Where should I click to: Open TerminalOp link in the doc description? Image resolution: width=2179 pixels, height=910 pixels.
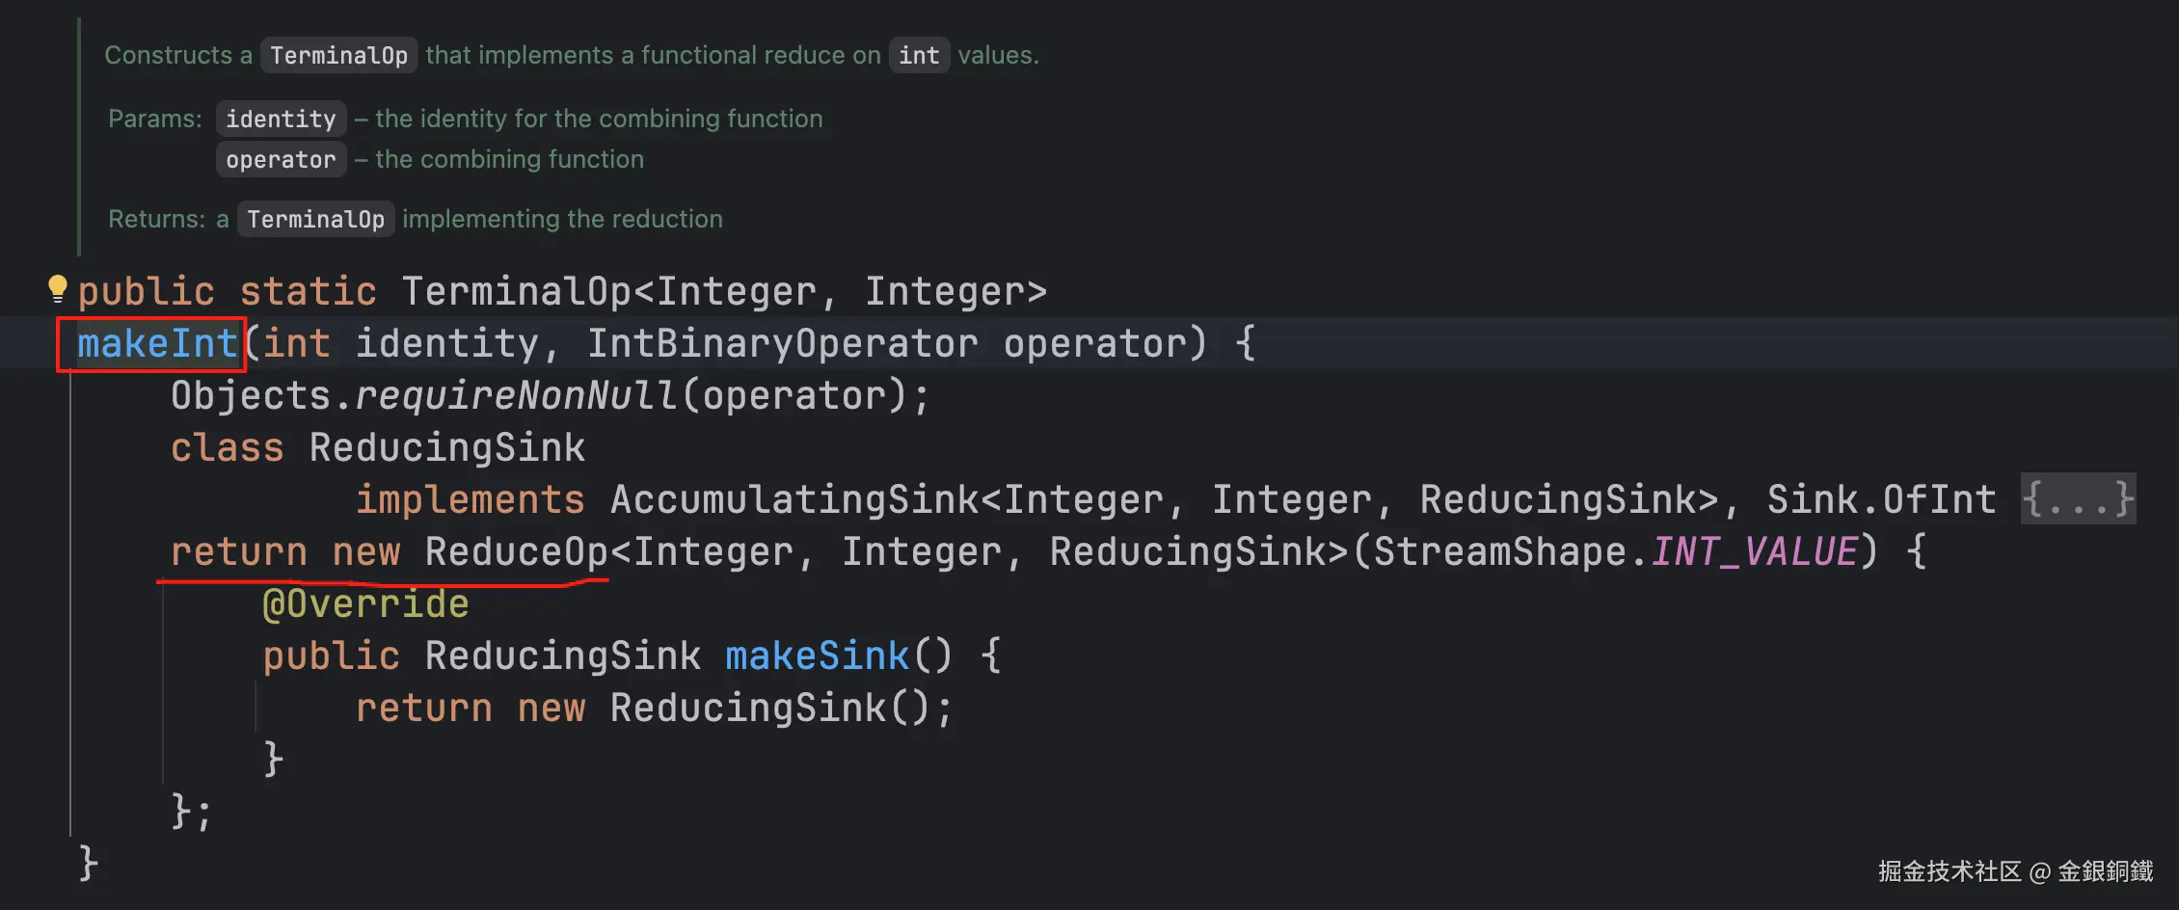coord(338,56)
